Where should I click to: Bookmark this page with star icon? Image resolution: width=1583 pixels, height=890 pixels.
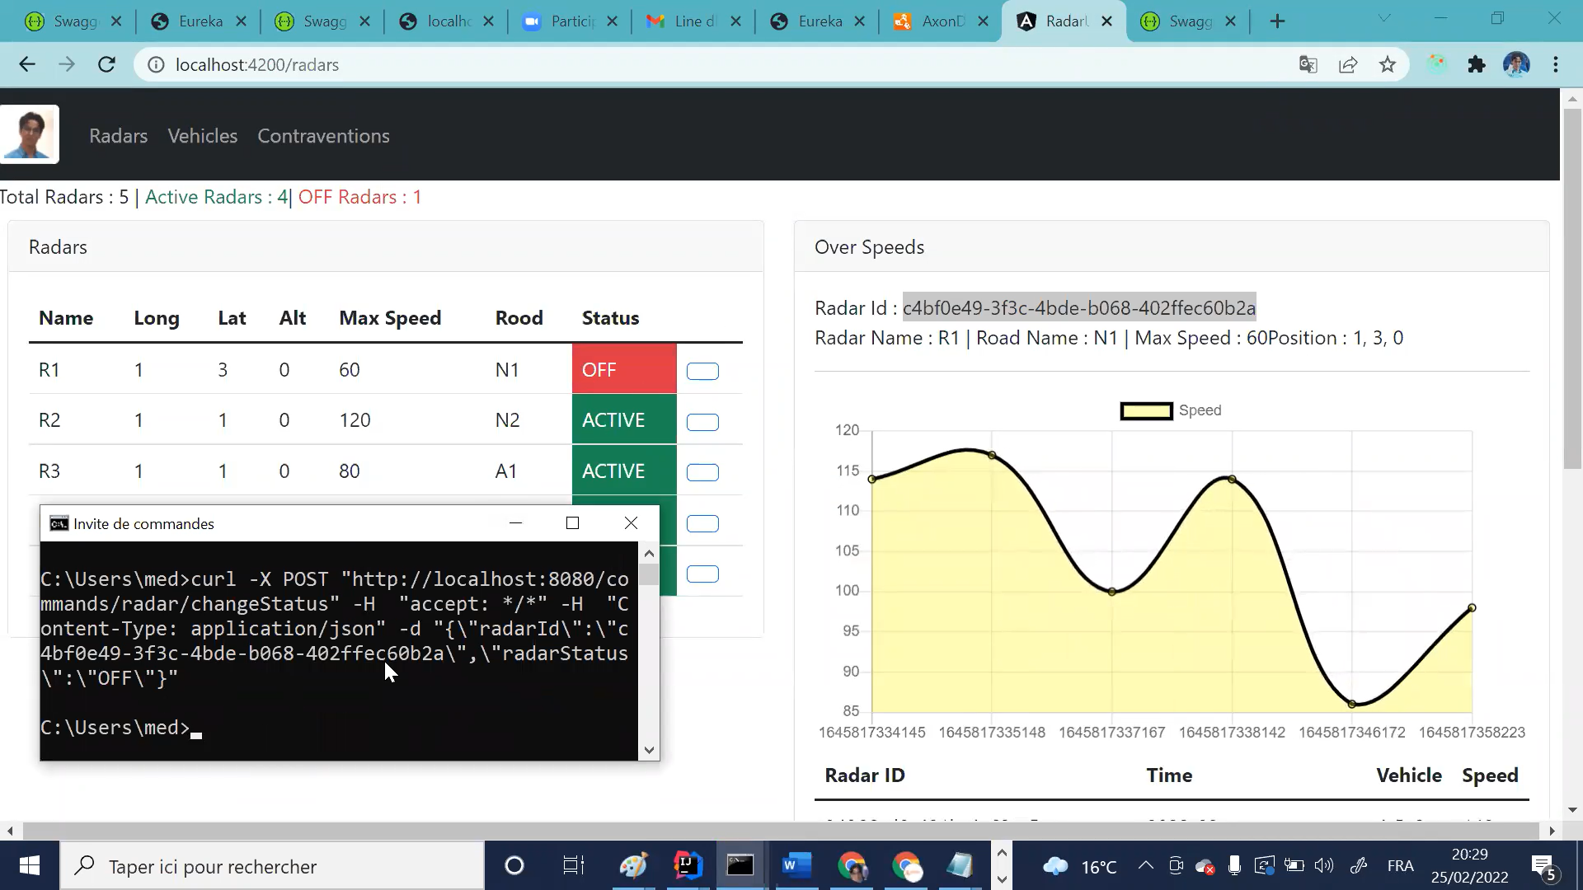pos(1388,64)
